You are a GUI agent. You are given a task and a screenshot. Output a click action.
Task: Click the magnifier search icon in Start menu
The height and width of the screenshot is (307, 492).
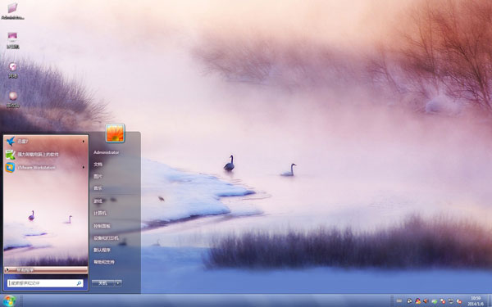(79, 283)
